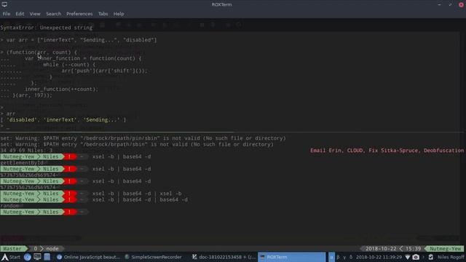Screen dimensions: 466x262
Task: Click the '}(arr, 197));' line
Action: [32, 95]
